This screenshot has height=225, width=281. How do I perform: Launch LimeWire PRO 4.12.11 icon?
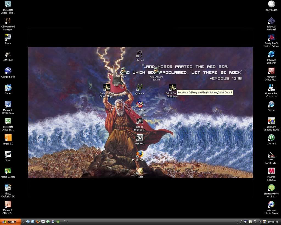271,191
